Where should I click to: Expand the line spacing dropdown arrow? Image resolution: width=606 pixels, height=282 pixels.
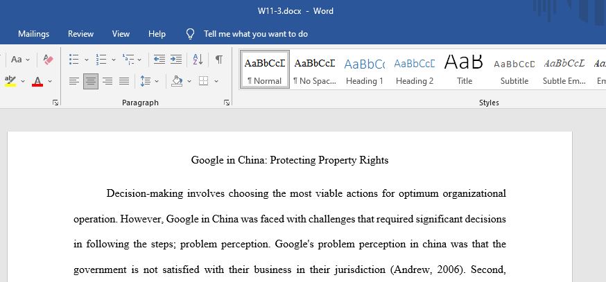click(157, 81)
